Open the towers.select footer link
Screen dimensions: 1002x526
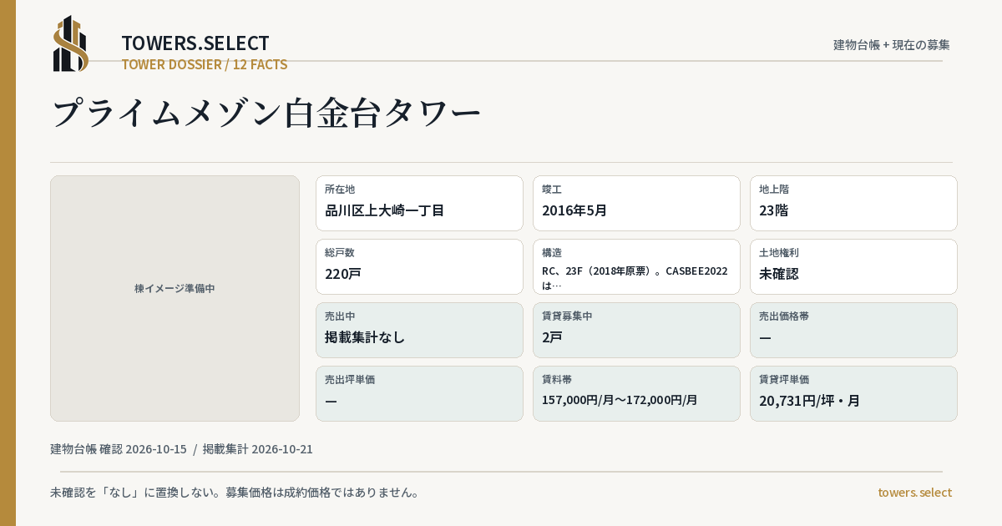tap(914, 493)
